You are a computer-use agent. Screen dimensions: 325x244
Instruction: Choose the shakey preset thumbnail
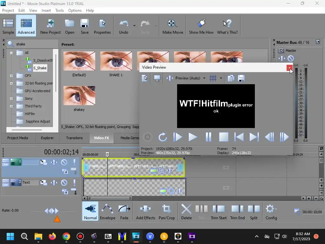79,96
